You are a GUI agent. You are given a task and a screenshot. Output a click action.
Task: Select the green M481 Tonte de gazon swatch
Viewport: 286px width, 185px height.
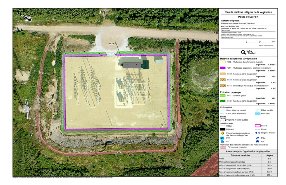coord(223,95)
